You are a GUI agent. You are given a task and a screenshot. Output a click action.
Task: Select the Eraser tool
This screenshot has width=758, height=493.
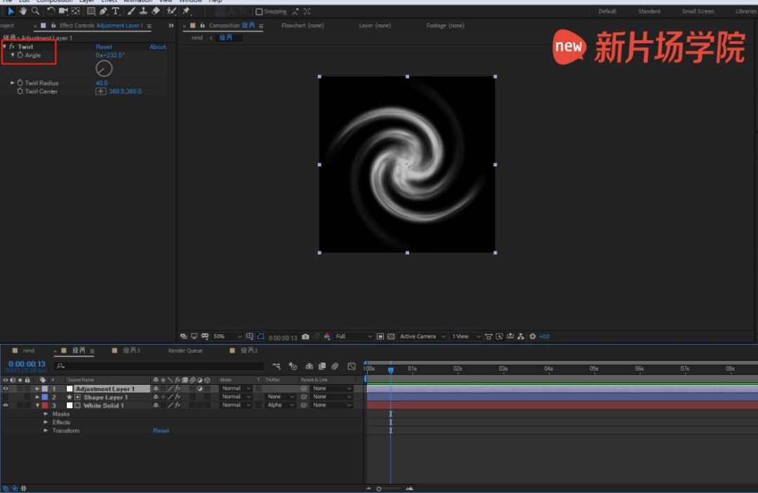156,11
